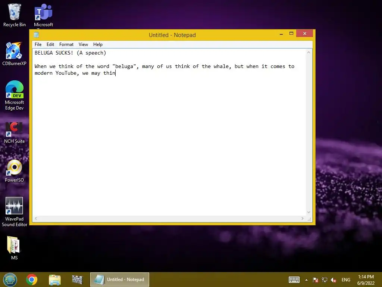Click the word "whale," in the text
Image resolution: width=382 pixels, height=287 pixels.
tap(222, 67)
